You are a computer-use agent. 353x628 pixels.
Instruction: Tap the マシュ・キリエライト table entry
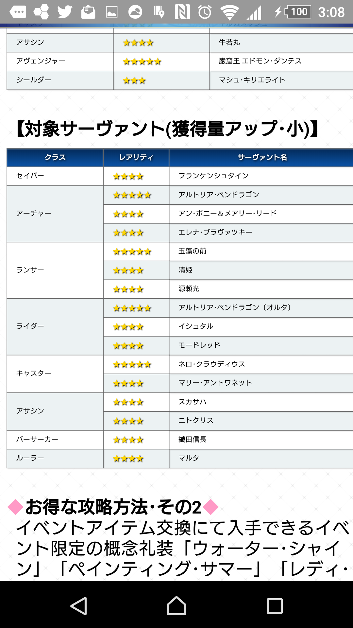(x=252, y=80)
